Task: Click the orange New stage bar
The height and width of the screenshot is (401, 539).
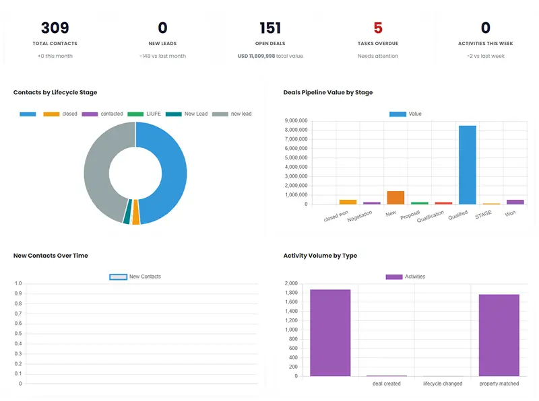Action: tap(395, 197)
